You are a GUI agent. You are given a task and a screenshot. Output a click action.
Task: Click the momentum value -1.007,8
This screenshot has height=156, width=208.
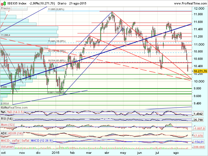[x=199, y=128]
